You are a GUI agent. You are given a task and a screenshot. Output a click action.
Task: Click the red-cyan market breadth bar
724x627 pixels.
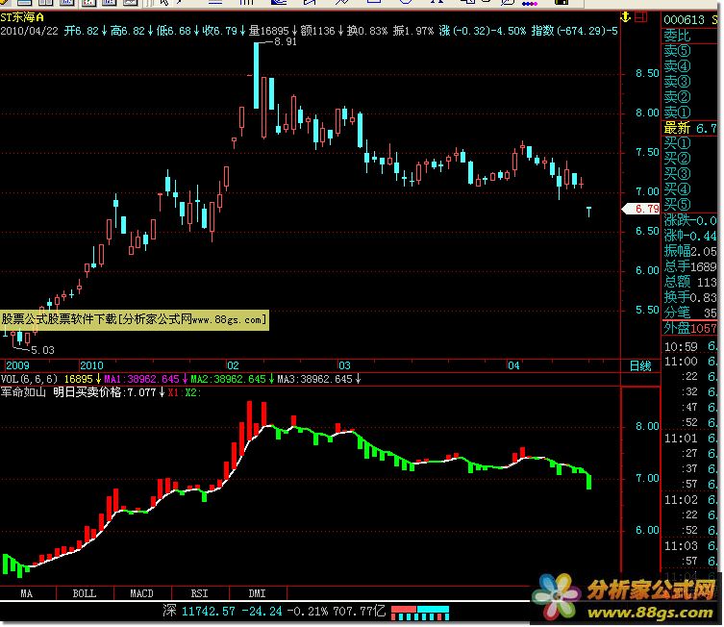point(420,611)
